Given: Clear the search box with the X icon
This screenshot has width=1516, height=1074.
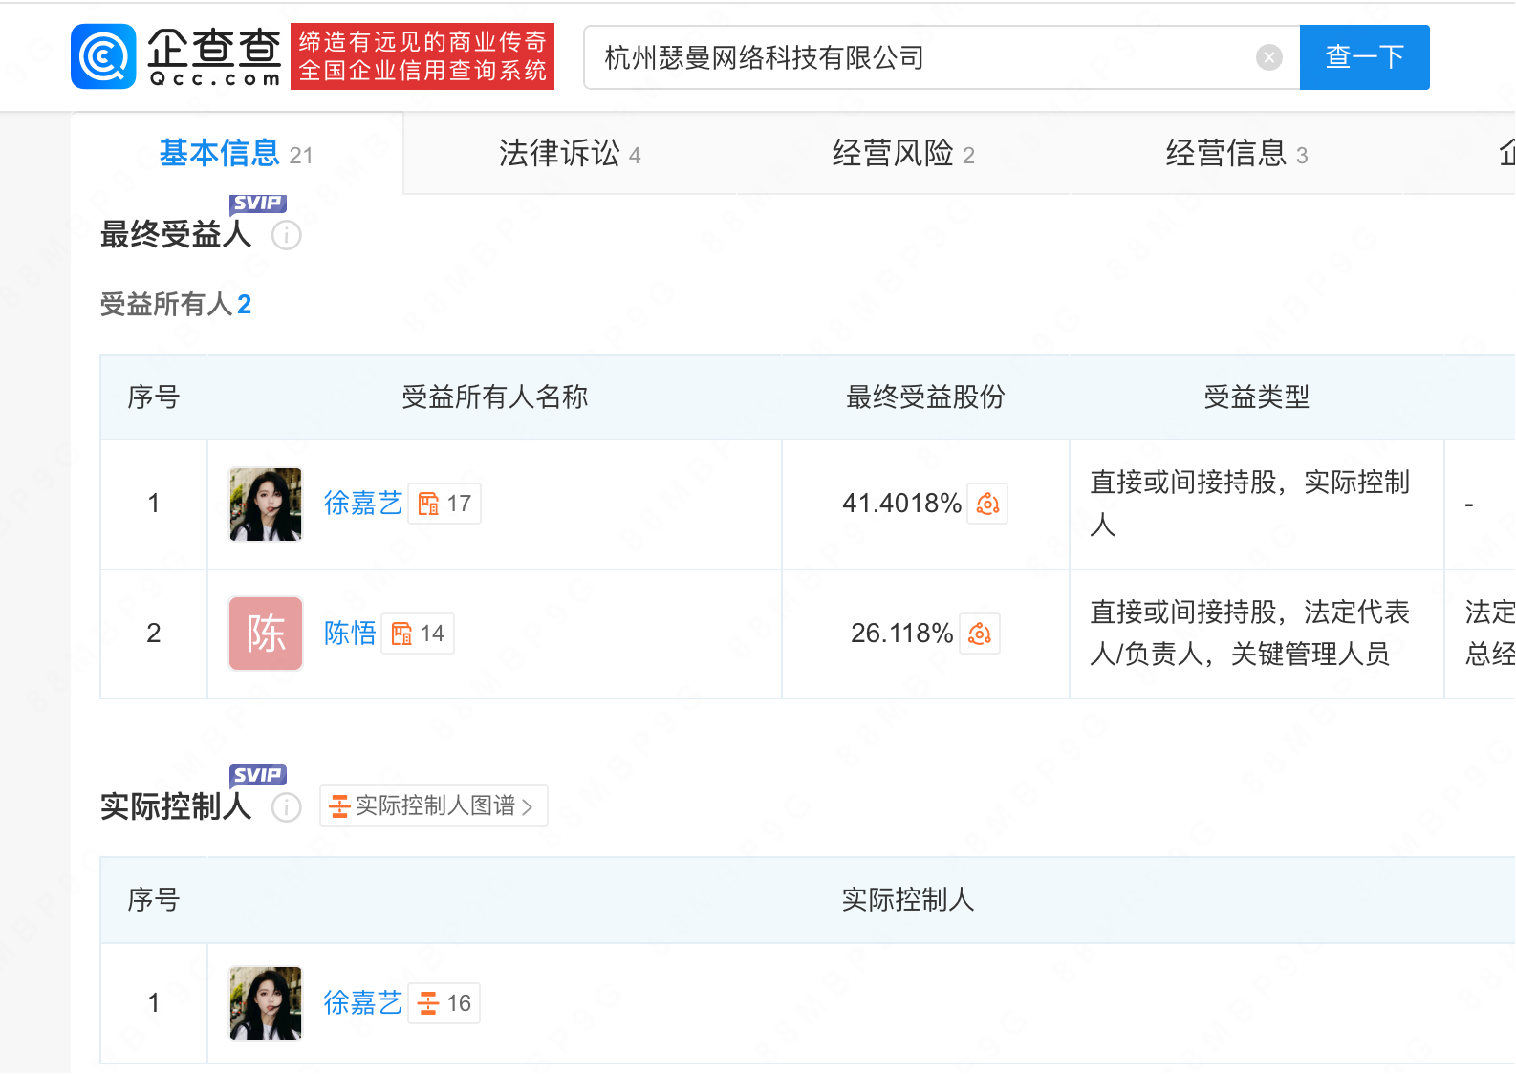Looking at the screenshot, I should pos(1268,57).
